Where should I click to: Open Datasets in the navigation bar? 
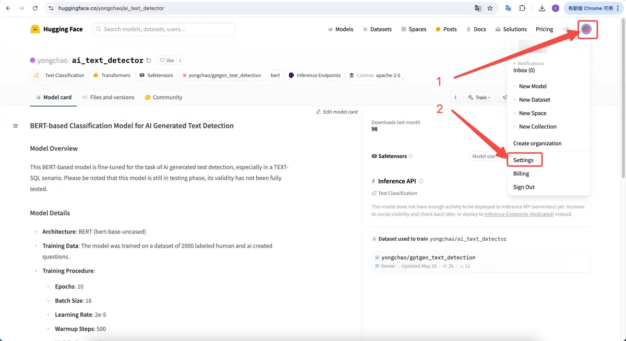pos(377,29)
